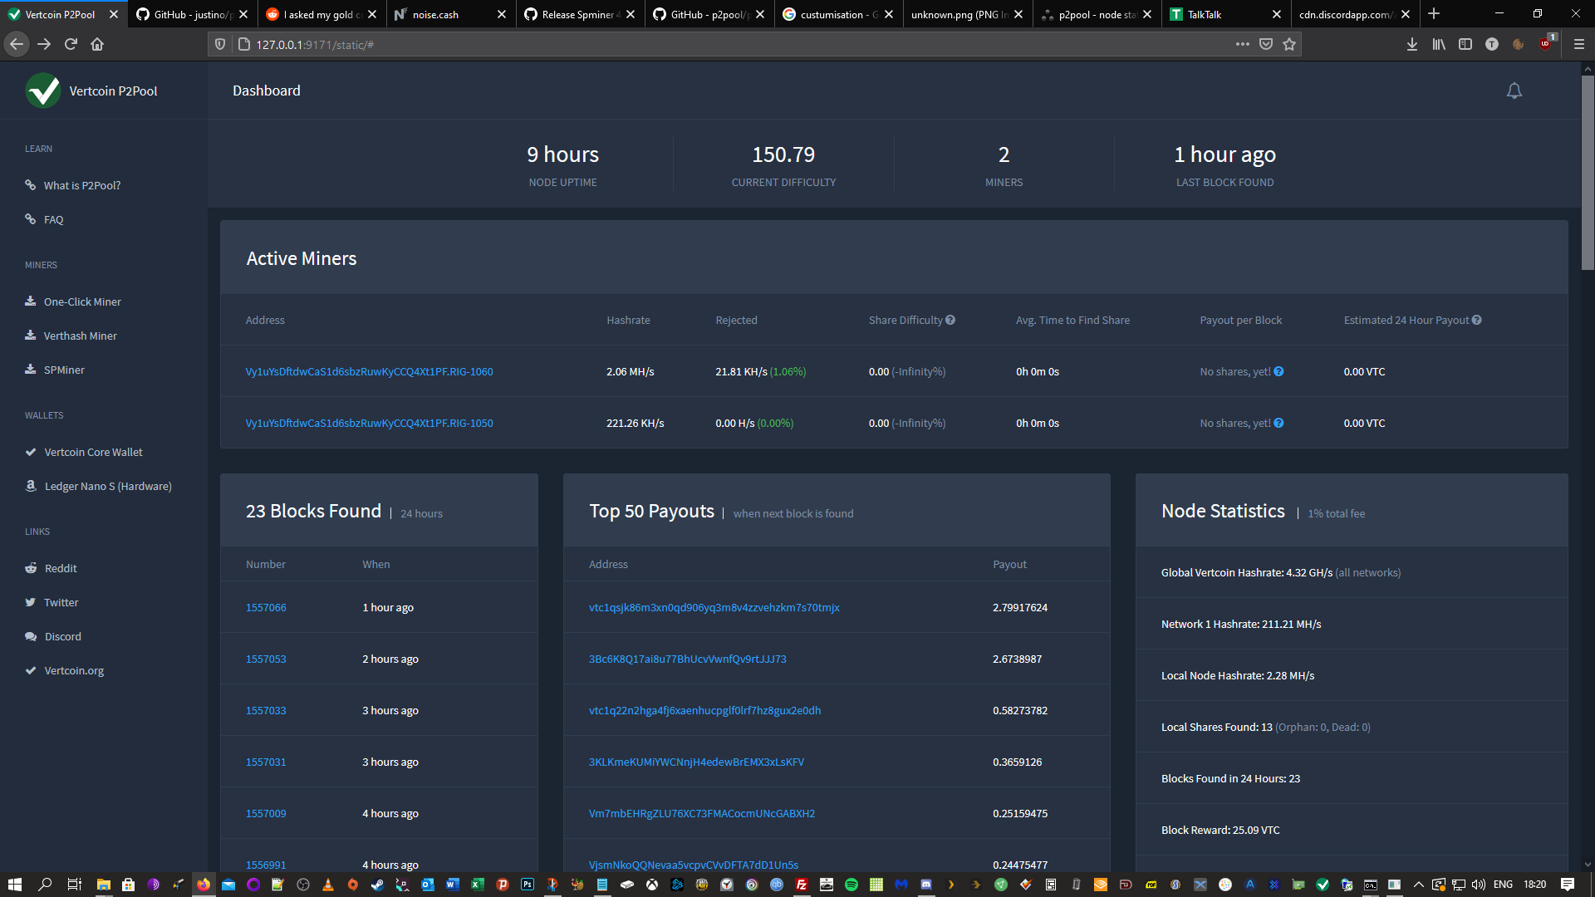Go back using the browser back arrow
Viewport: 1595px width, 897px height.
point(17,44)
